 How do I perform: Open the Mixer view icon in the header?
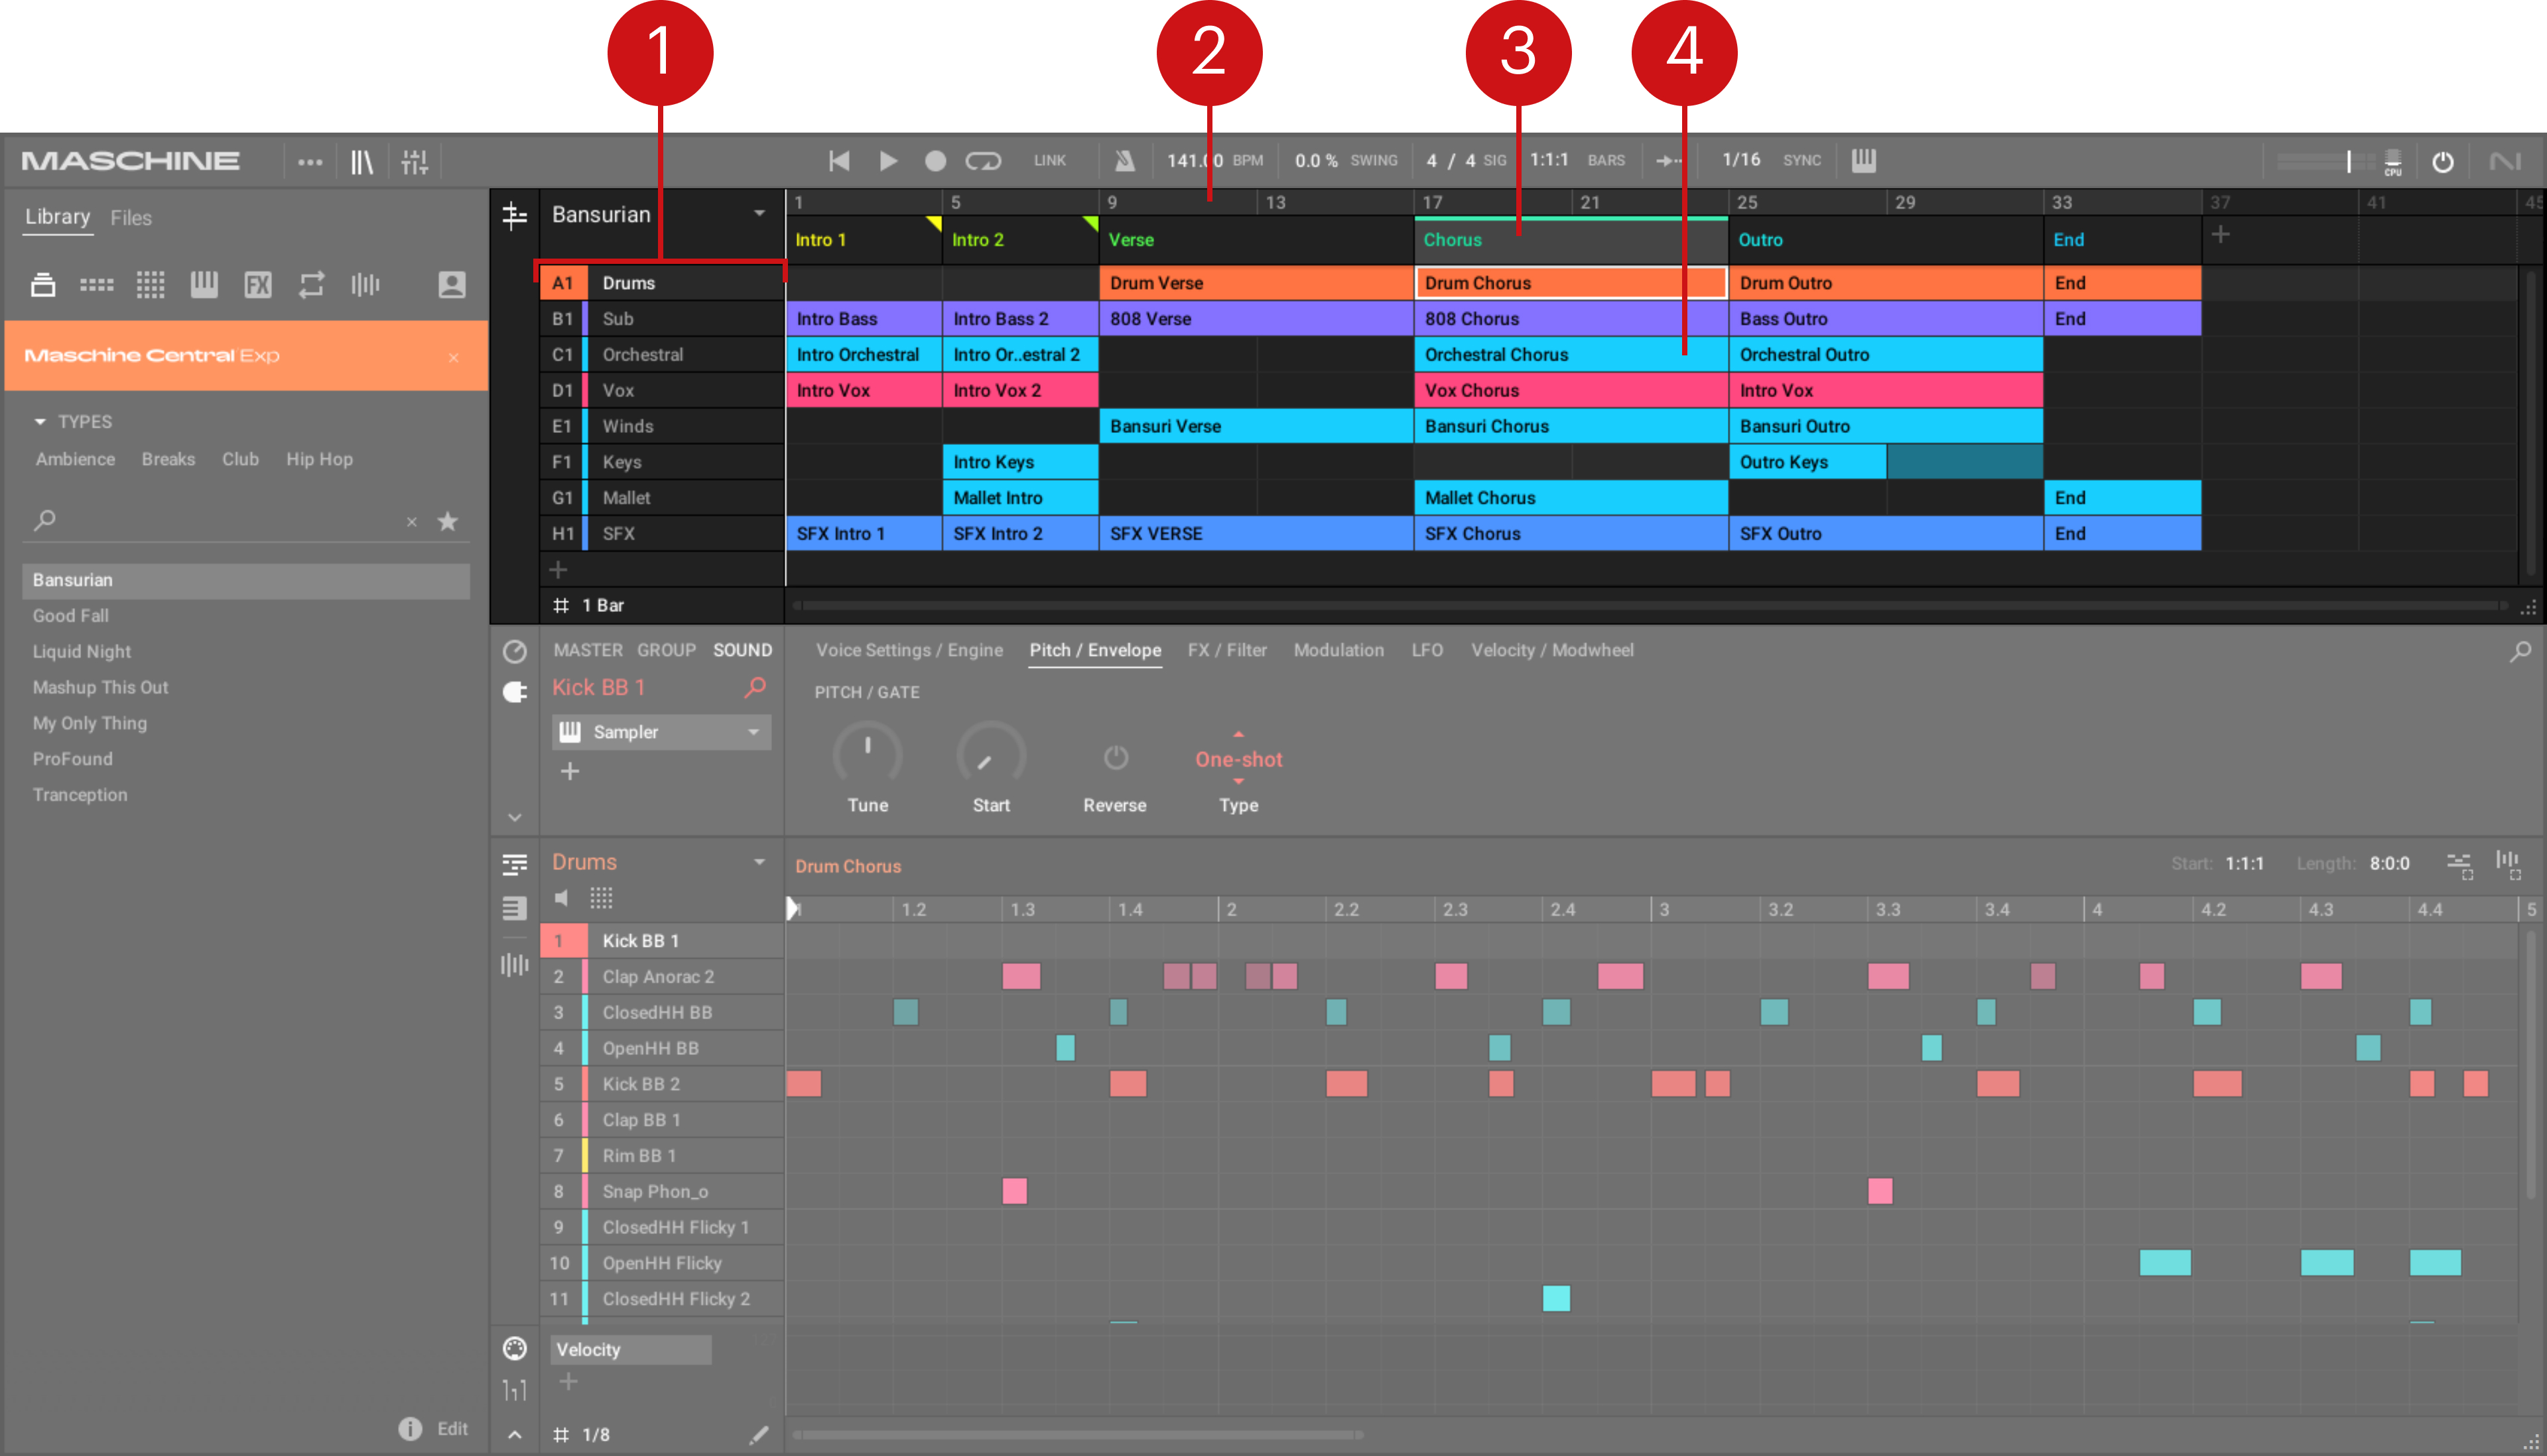coord(414,162)
